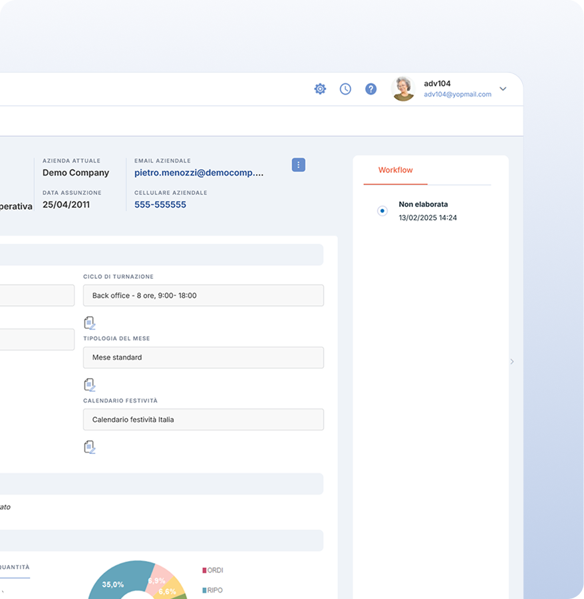Click the copy icon under Tipologia del mese
This screenshot has height=599, width=584.
coord(90,384)
